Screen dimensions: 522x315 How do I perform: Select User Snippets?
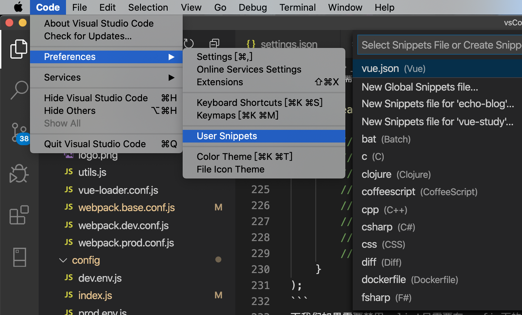264,136
